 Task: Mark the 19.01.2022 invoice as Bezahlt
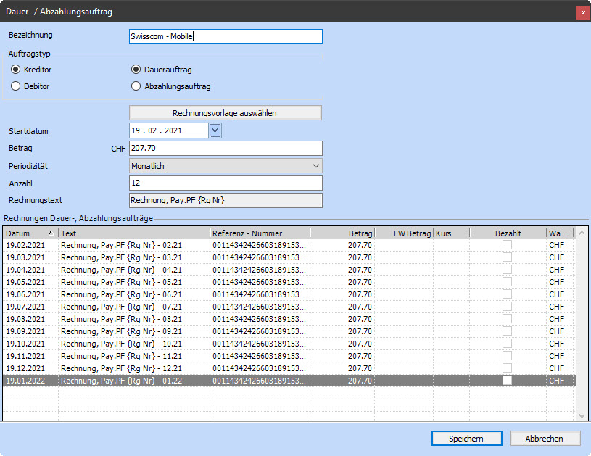click(508, 381)
